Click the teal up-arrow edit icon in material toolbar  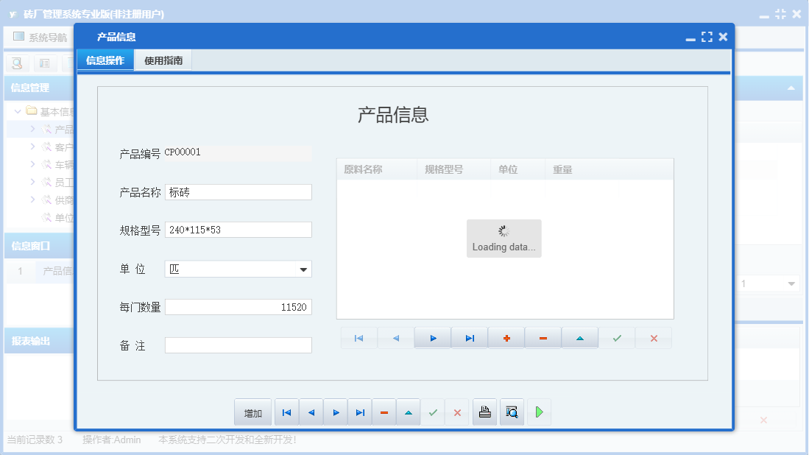(x=579, y=338)
